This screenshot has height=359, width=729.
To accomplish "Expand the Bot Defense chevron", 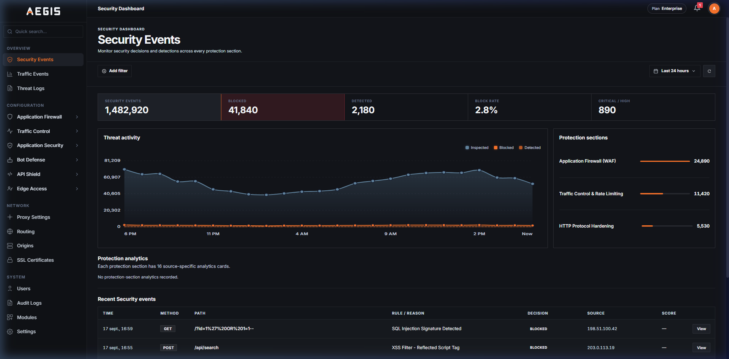I will point(77,160).
